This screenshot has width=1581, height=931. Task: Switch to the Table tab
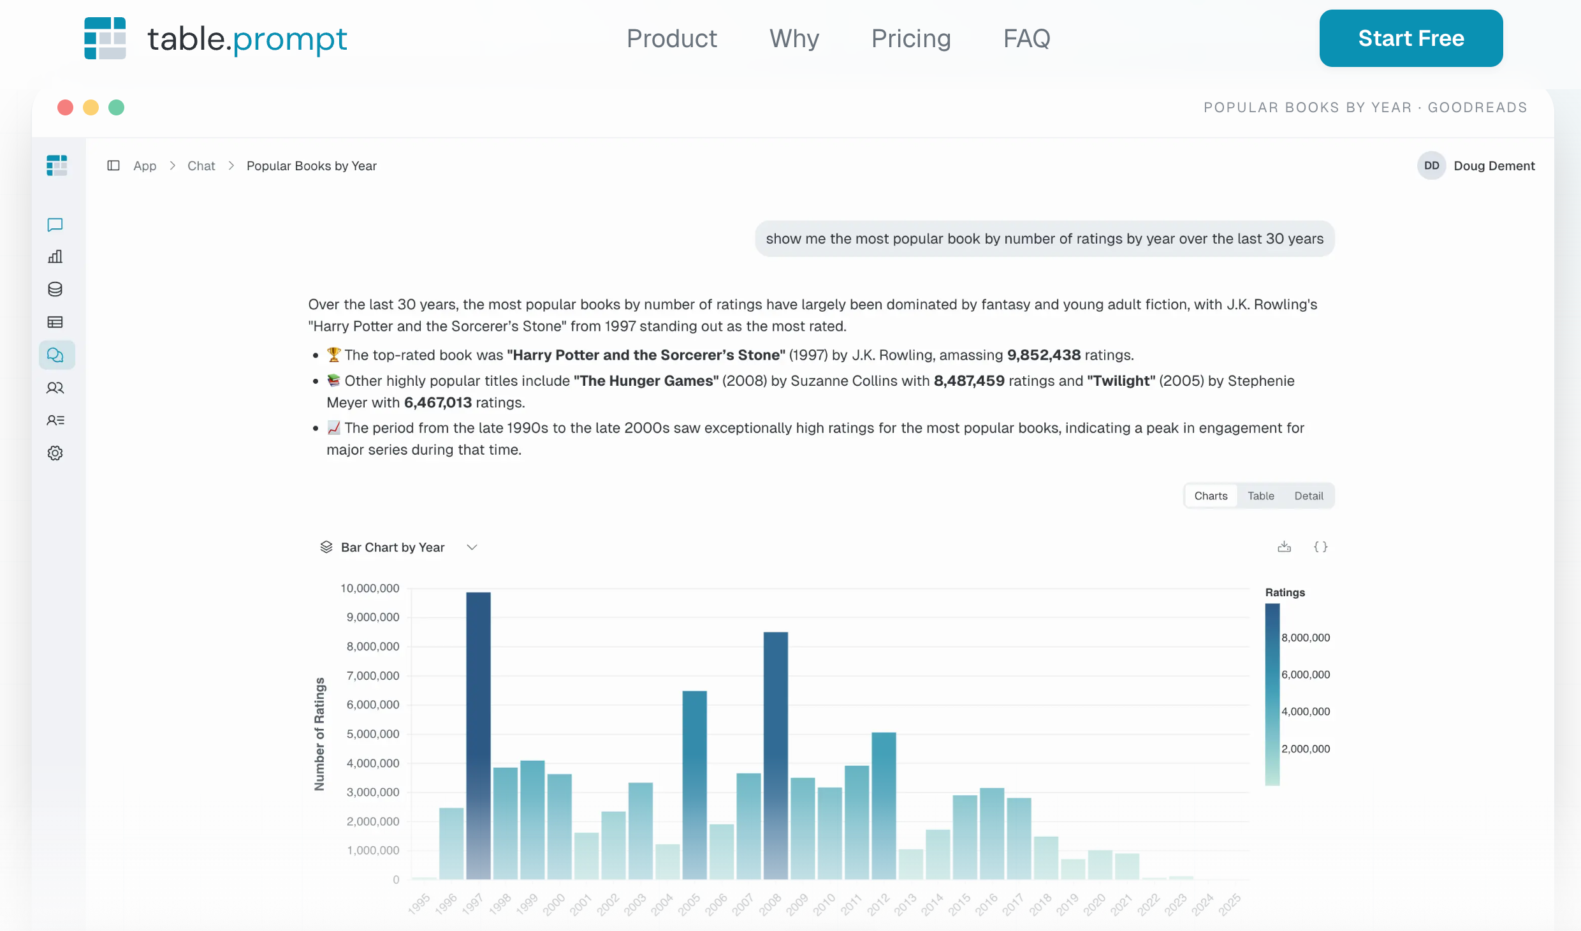(1260, 496)
